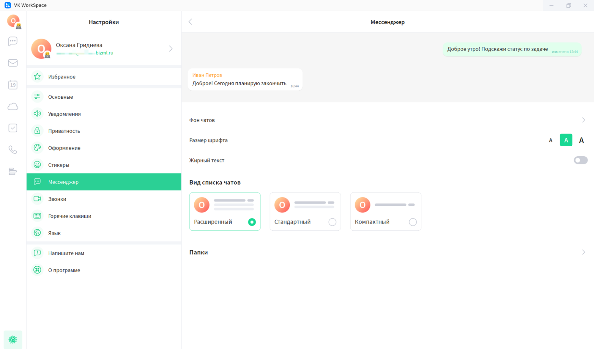Click Напишите нам feedback item
Image resolution: width=594 pixels, height=349 pixels.
click(x=66, y=253)
